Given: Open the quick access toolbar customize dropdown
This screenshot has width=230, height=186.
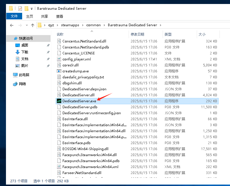Looking at the screenshot, I should [x=32, y=9].
